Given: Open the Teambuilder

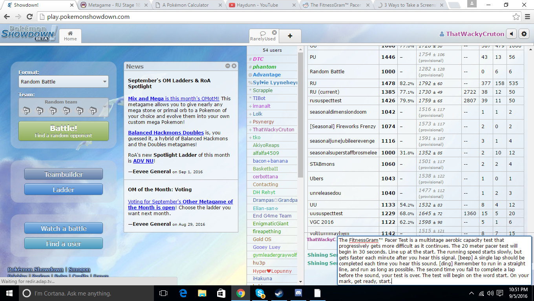Looking at the screenshot, I should point(64,174).
